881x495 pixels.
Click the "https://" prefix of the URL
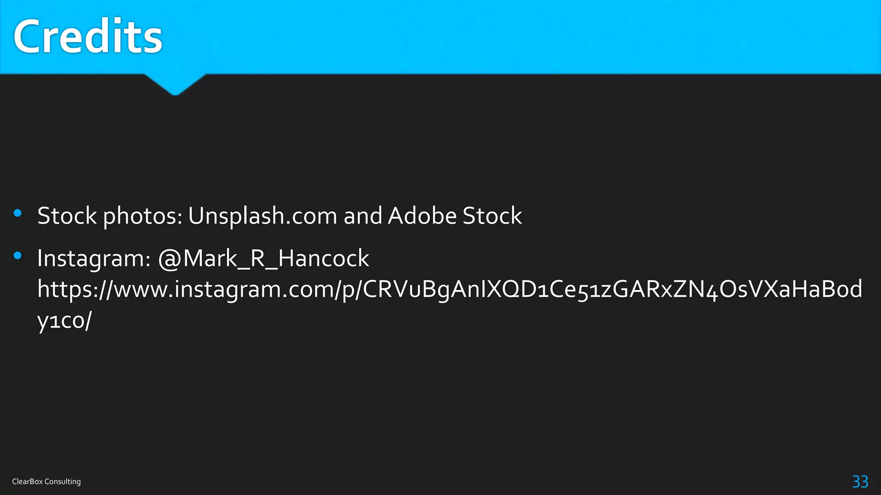(x=75, y=289)
